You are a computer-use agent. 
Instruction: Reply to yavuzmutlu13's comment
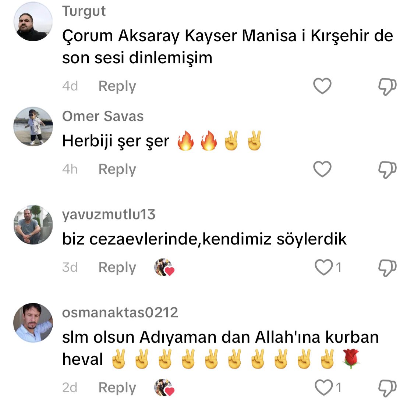pos(117,267)
